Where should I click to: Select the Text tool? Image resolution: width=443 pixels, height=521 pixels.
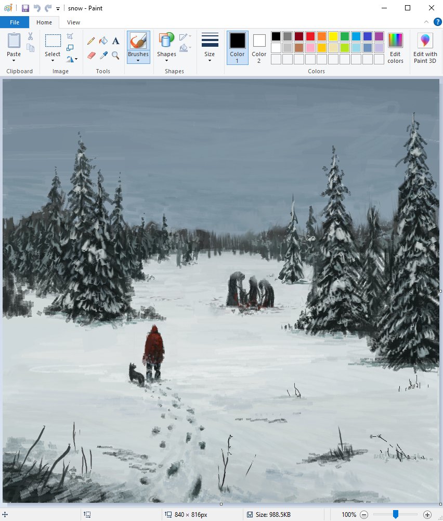115,41
